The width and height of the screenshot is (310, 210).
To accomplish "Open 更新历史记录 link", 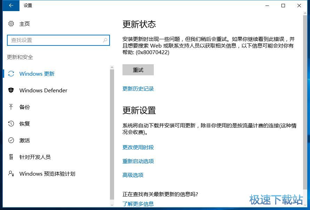I will coord(138,89).
